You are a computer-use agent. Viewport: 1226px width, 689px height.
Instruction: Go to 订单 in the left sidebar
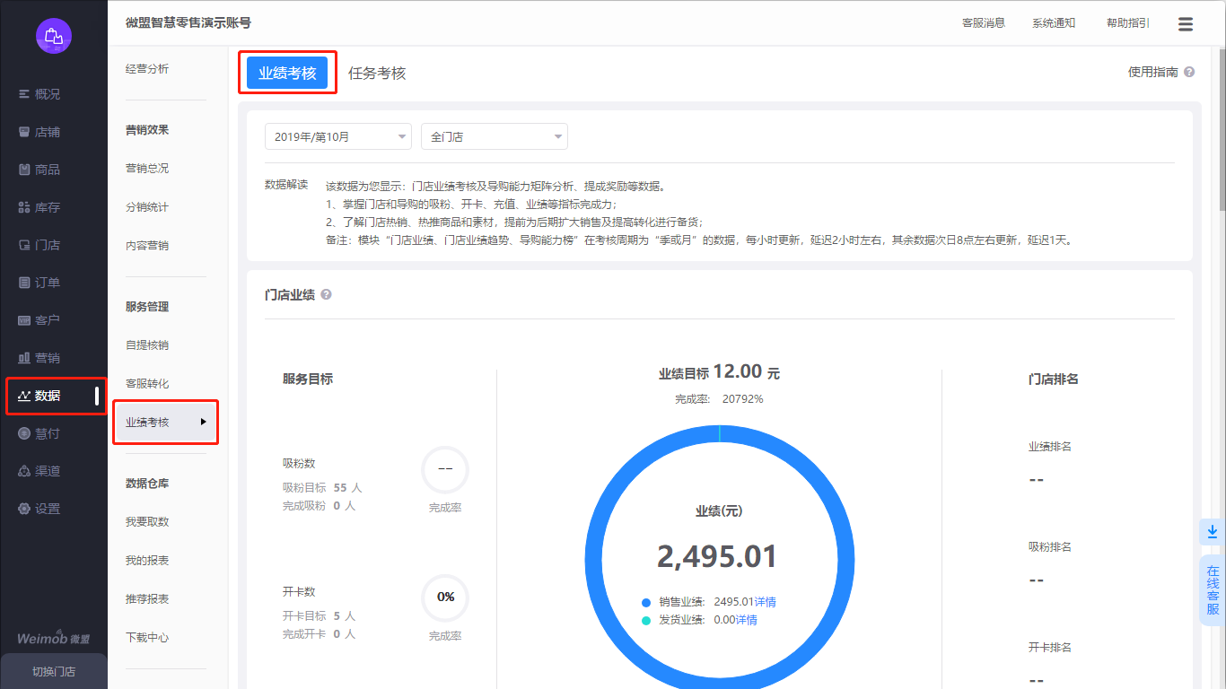(x=47, y=283)
